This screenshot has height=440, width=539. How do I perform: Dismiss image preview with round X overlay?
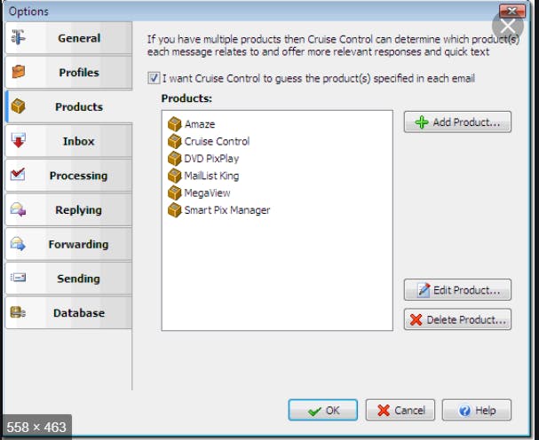click(x=508, y=27)
